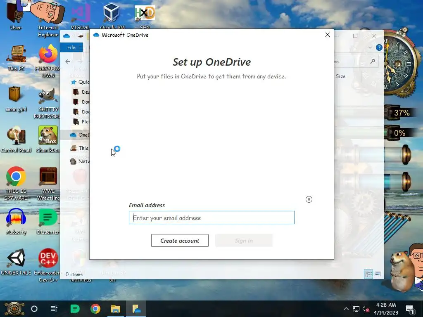Click the disabled Sign in button
This screenshot has height=317, width=423.
click(x=244, y=241)
